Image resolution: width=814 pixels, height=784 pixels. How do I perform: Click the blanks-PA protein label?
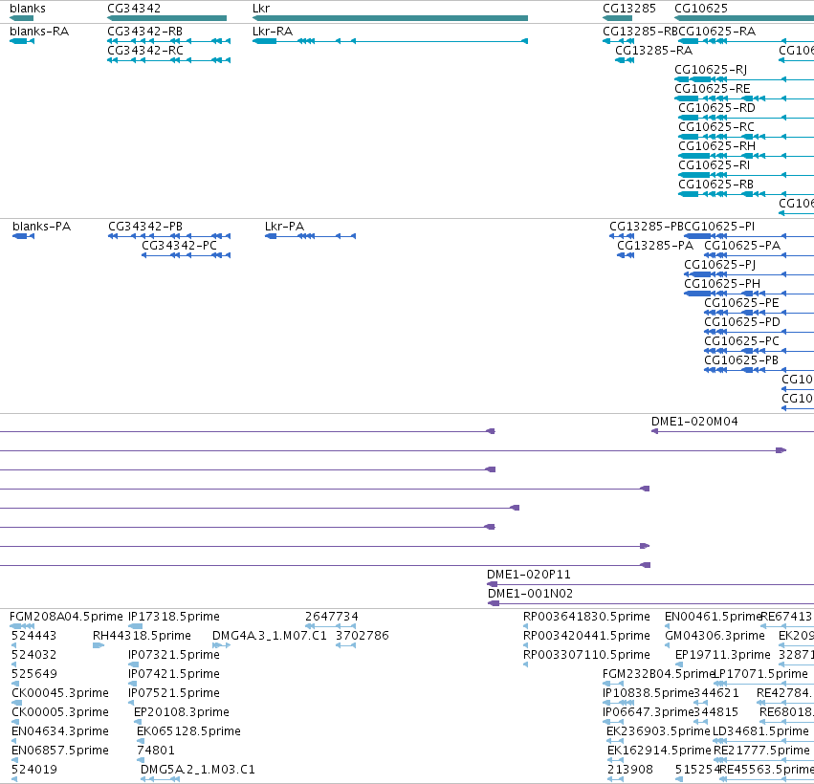point(41,227)
